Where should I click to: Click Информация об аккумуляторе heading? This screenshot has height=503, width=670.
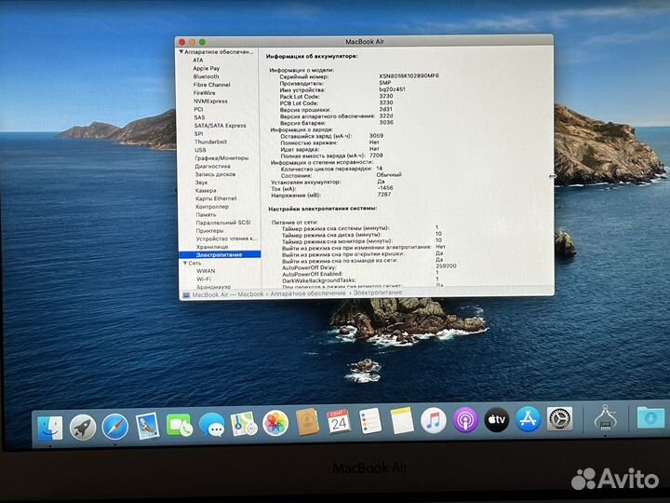click(312, 56)
